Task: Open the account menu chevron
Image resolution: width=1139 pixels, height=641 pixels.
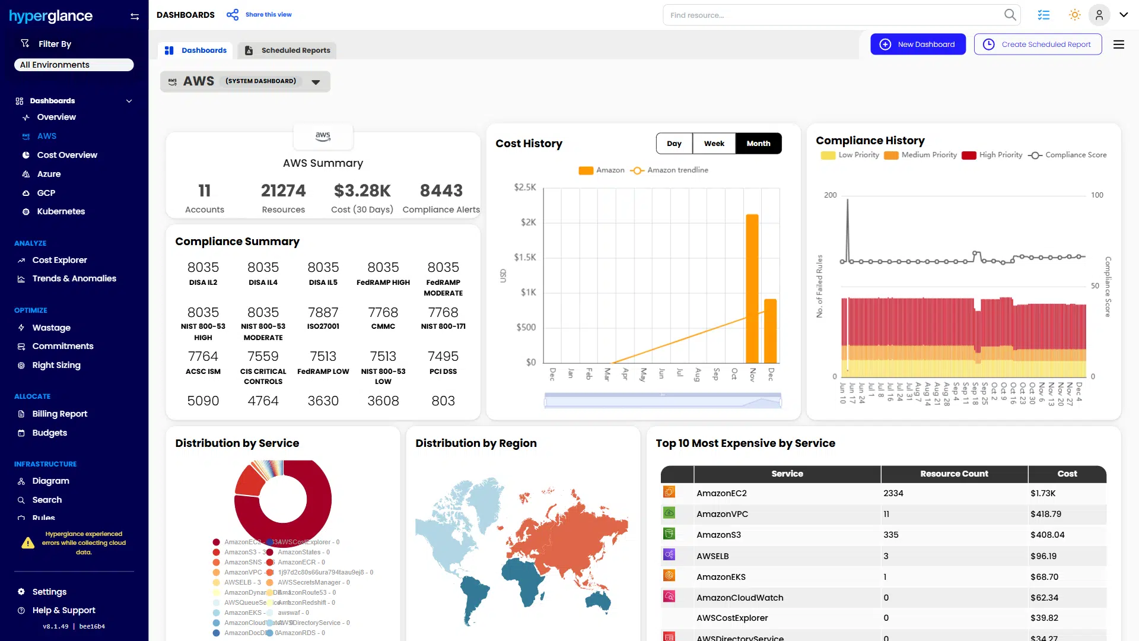Action: pyautogui.click(x=1124, y=15)
